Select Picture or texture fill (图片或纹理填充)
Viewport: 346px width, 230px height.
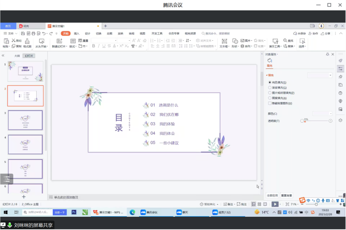270,93
